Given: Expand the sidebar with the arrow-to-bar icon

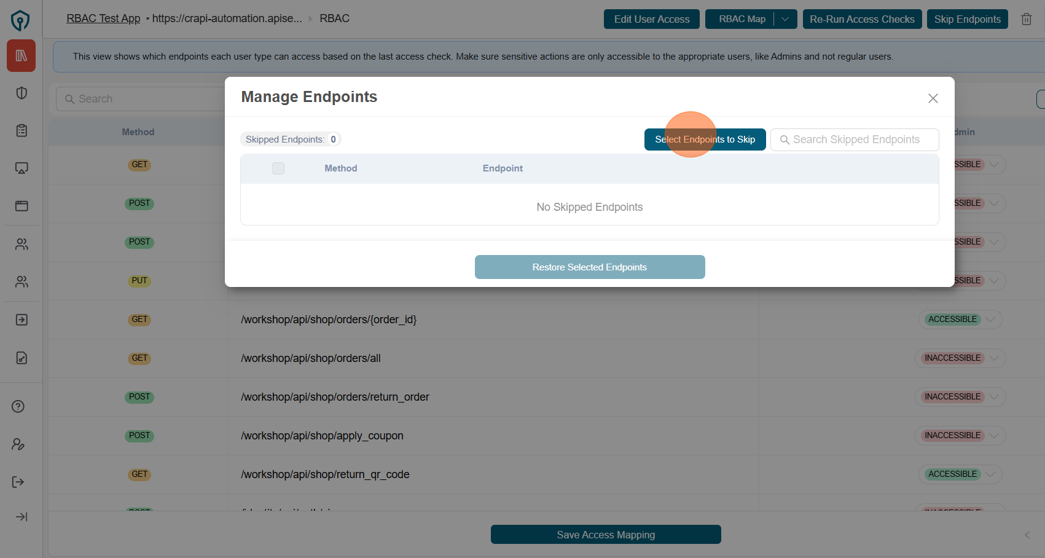Looking at the screenshot, I should click(x=22, y=517).
